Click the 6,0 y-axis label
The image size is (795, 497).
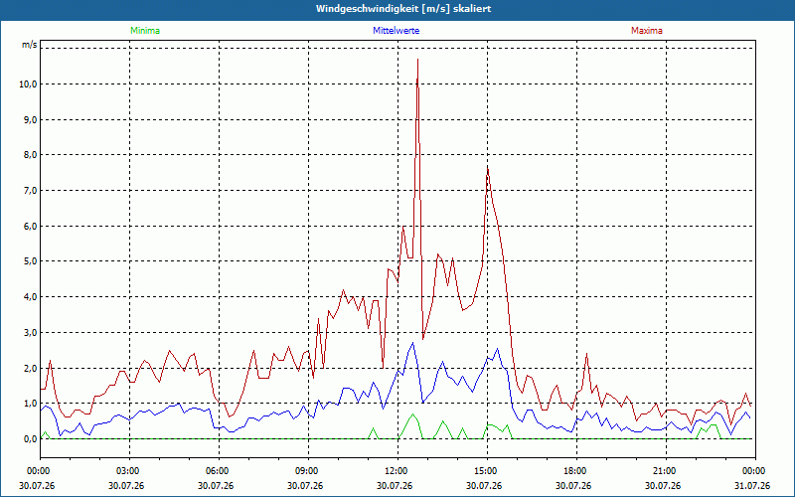coord(30,227)
